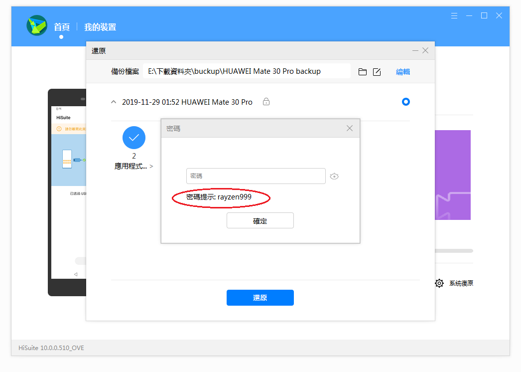Open the 首頁 home tab
This screenshot has height=372, width=521.
[62, 27]
